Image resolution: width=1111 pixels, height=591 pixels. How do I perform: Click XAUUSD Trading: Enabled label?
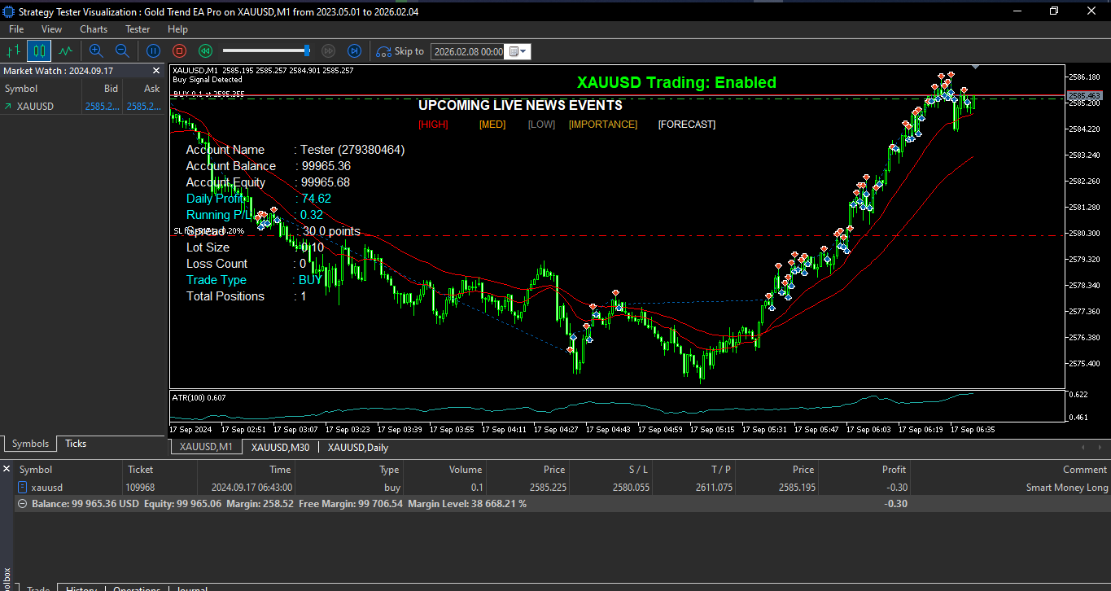coord(676,82)
